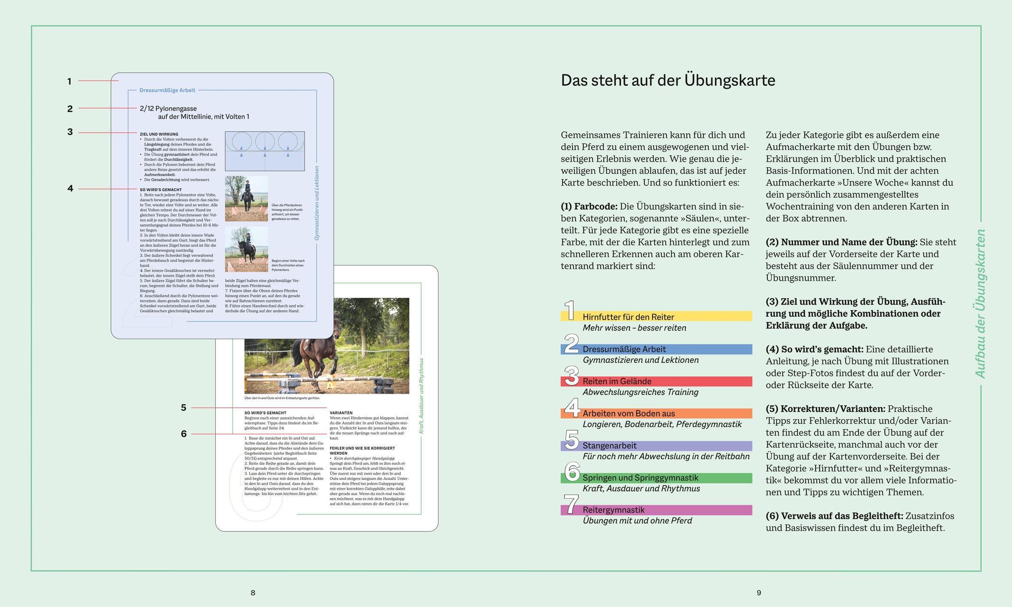Select the purple Stangenarbeit bar
The image size is (1012, 607).
(656, 446)
